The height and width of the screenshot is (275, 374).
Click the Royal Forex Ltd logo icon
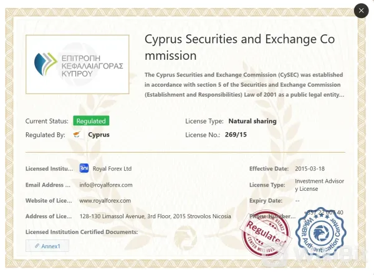point(84,168)
